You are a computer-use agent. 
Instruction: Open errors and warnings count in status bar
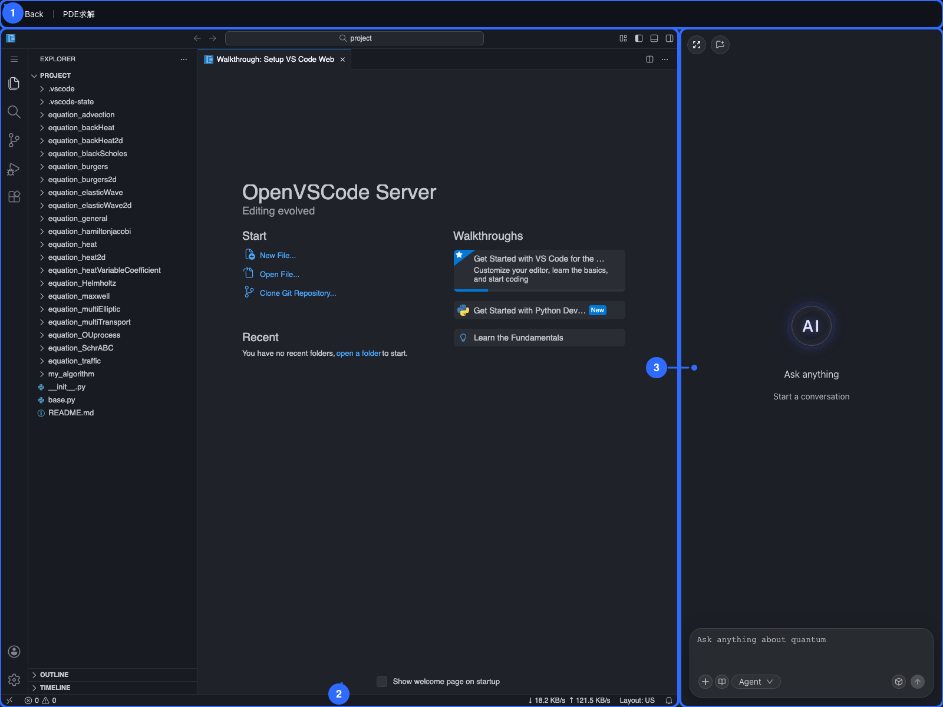click(41, 701)
